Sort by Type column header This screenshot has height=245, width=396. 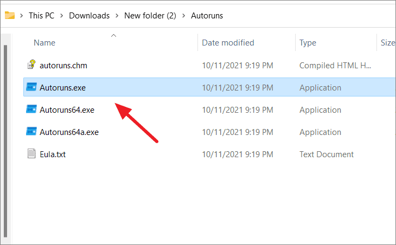coord(308,43)
